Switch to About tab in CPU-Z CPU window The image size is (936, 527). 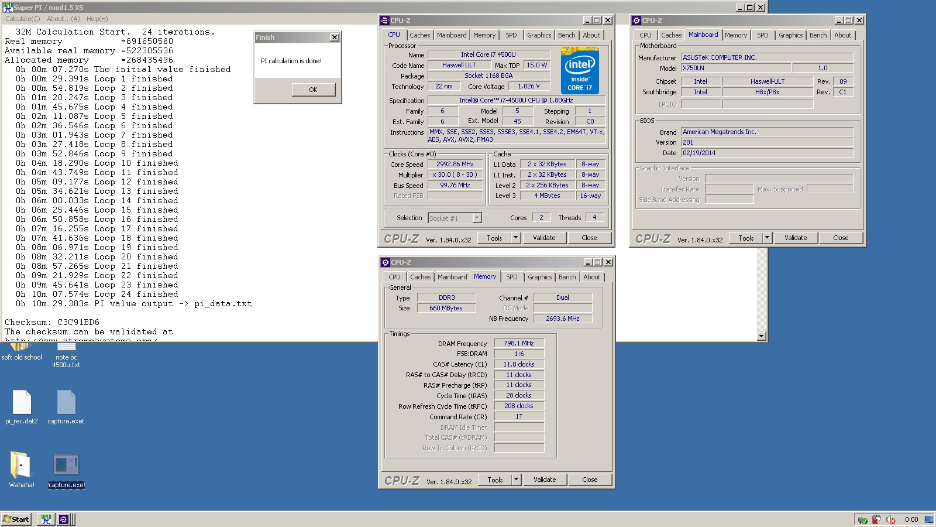pyautogui.click(x=591, y=35)
